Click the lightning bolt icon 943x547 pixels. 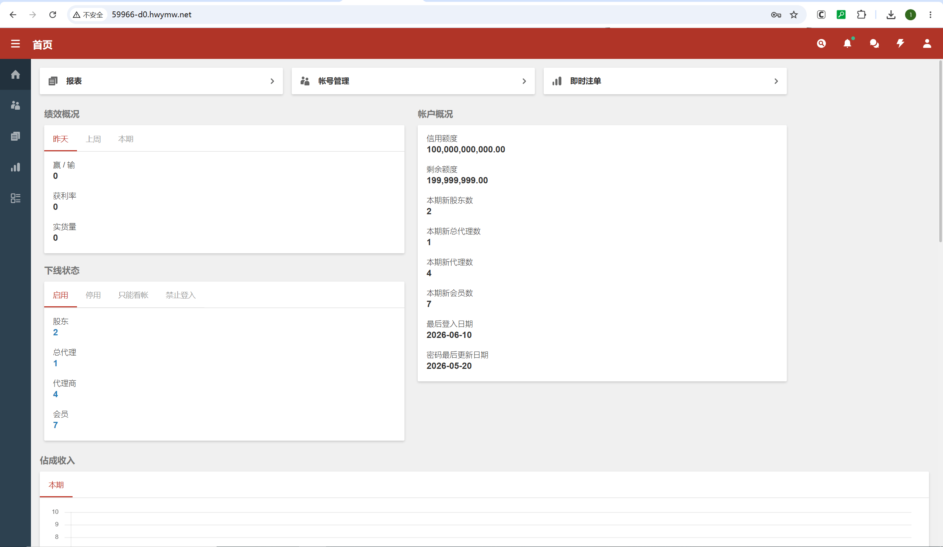900,44
